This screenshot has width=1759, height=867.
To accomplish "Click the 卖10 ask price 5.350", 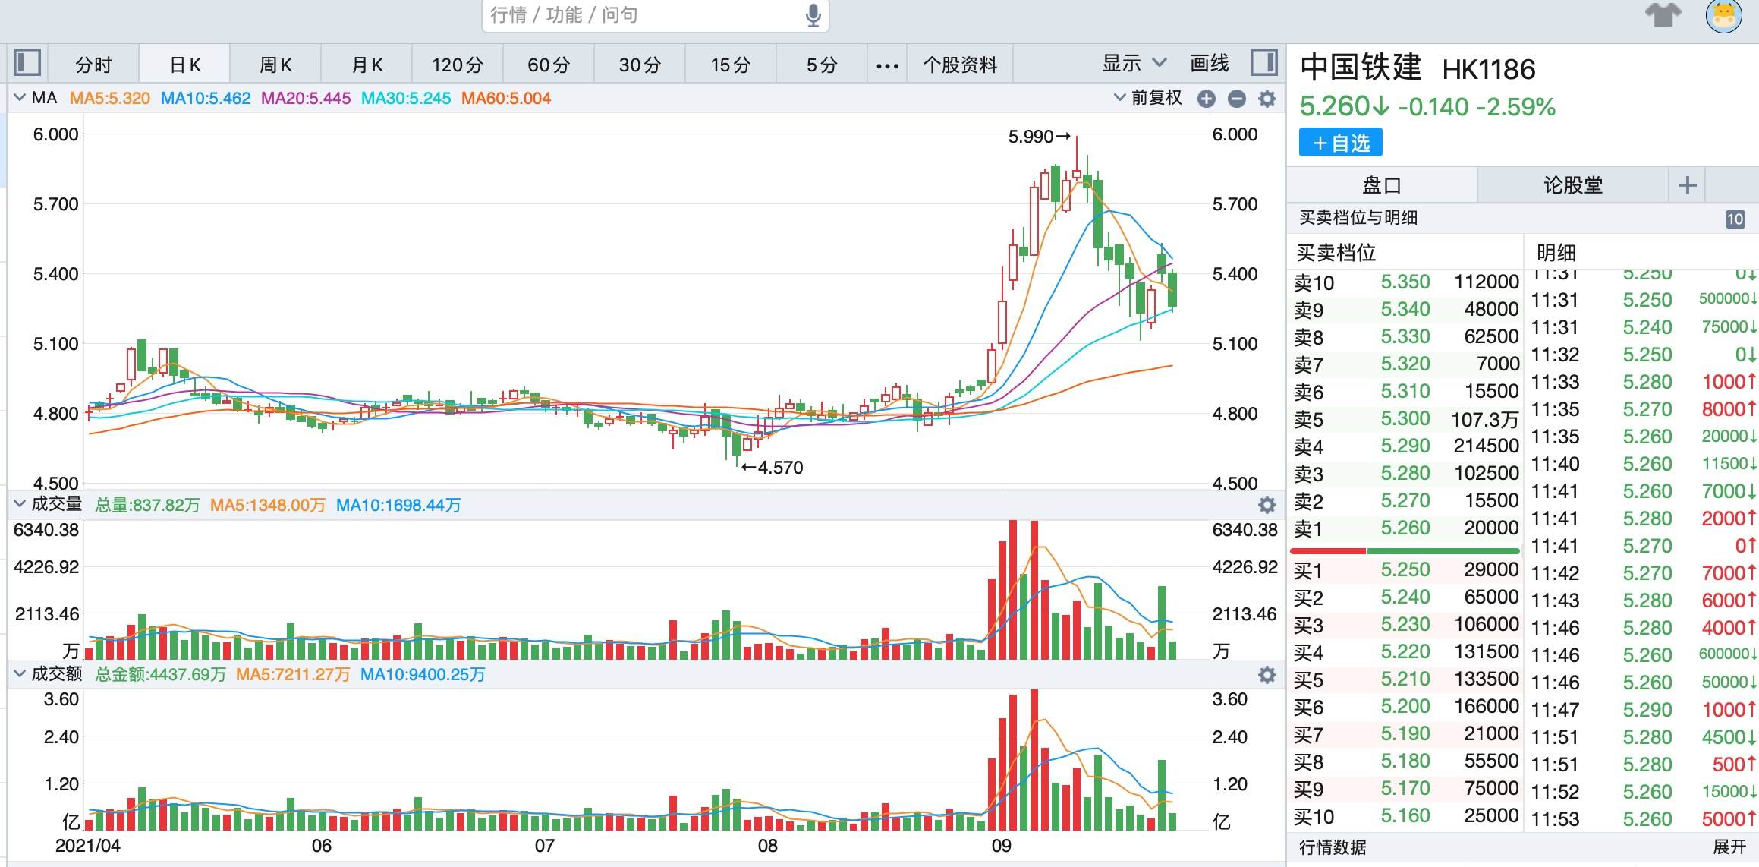I will (1405, 282).
